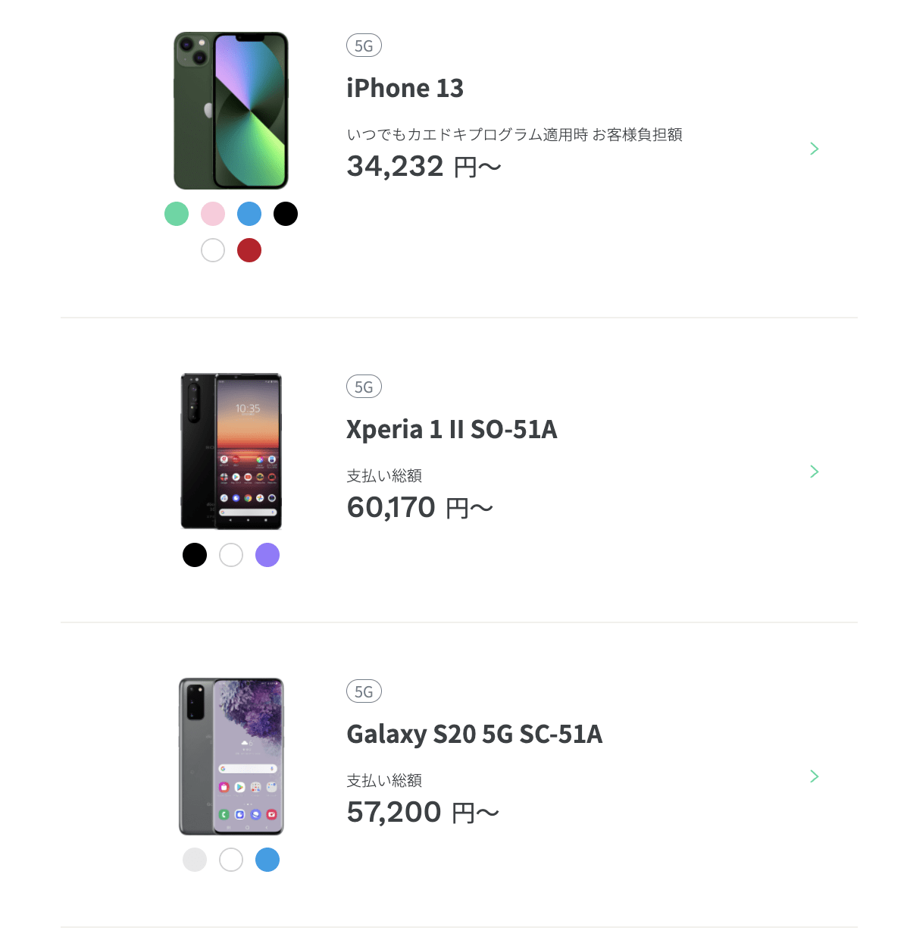Viewport: 907px width, 937px height.
Task: Choose the white iPhone 13 color swatch
Action: 213,250
